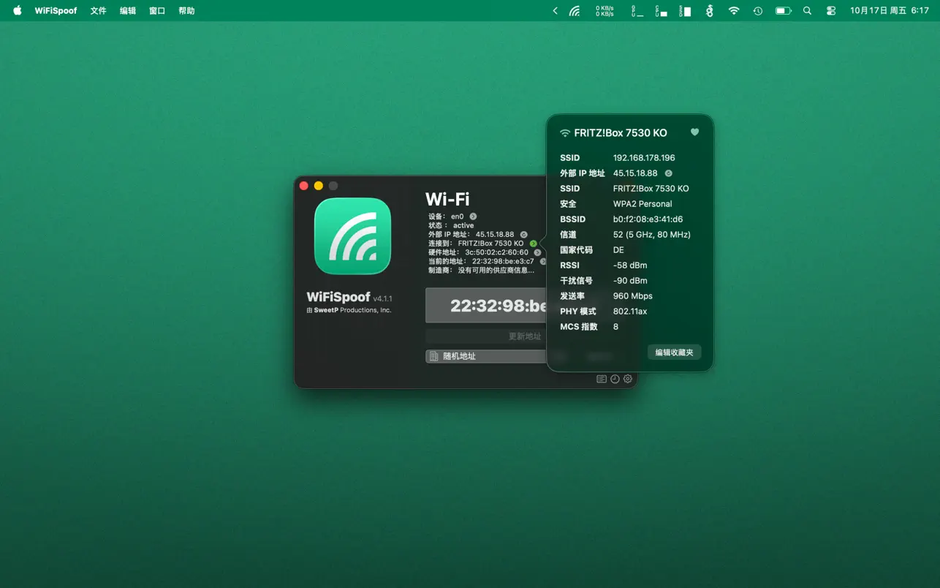
Task: Open the Wi-Fi status menu bar icon
Action: click(733, 10)
